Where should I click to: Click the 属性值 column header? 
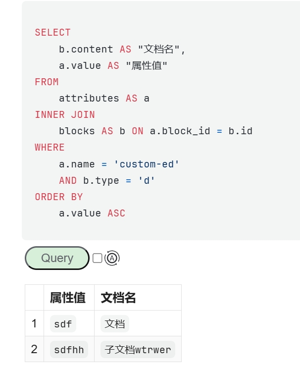pyautogui.click(x=68, y=298)
